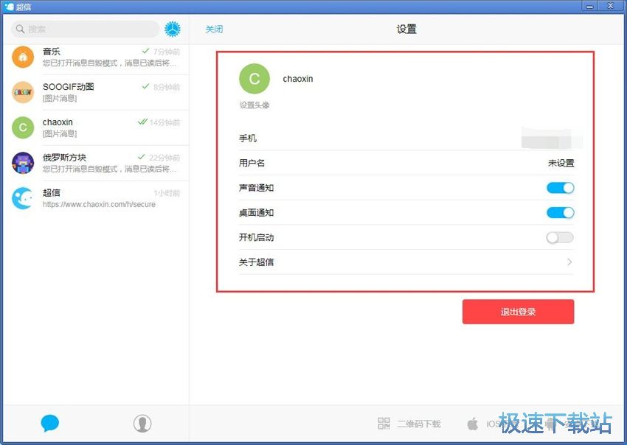Click the large green profile avatar in settings
Image resolution: width=627 pixels, height=445 pixels.
click(x=254, y=79)
